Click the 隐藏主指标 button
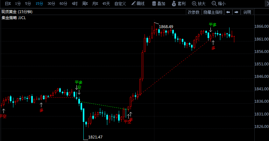269x141 pixels. pos(213,12)
